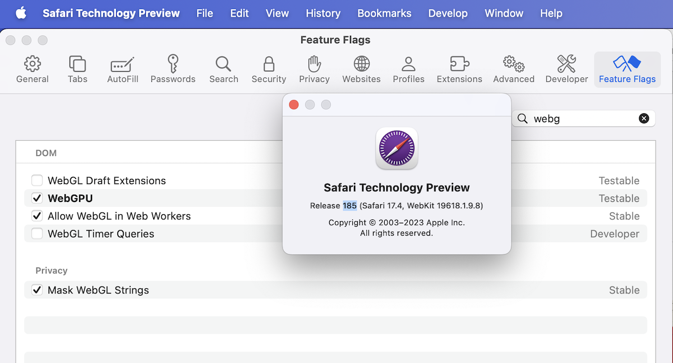This screenshot has height=363, width=673.
Task: Click the WebGPU label text
Action: click(70, 198)
